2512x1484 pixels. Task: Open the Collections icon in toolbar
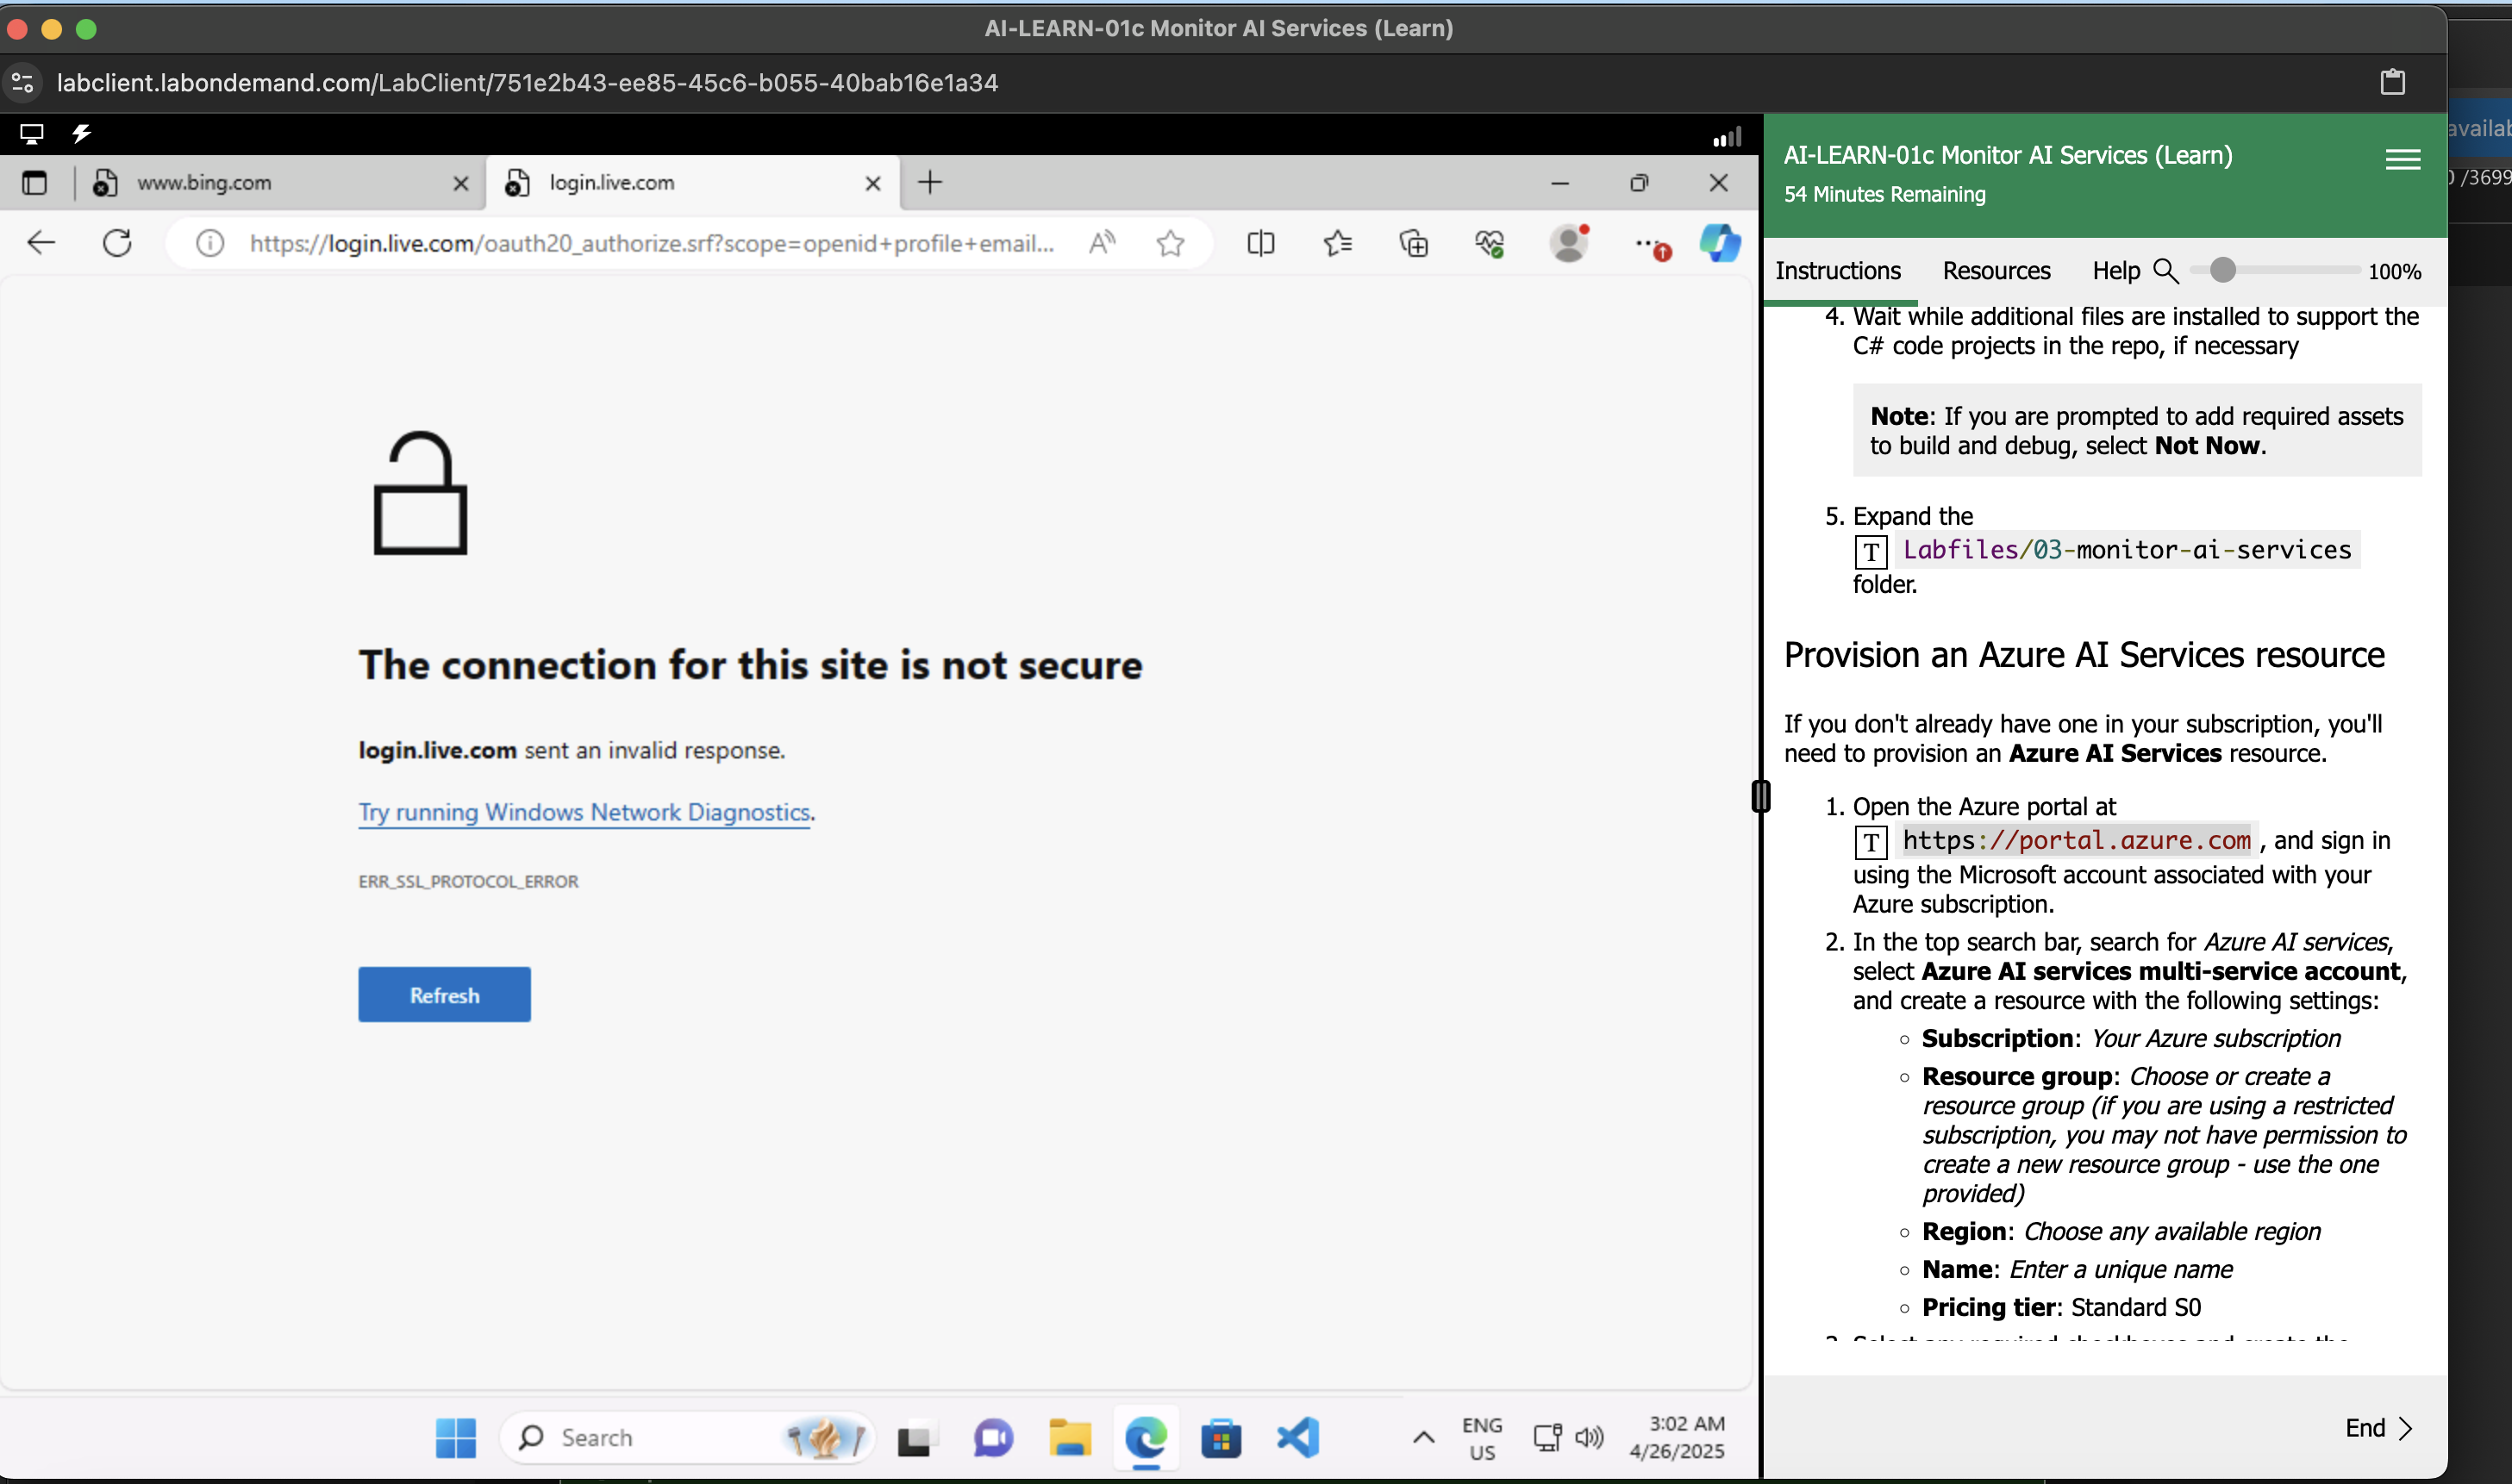1413,243
